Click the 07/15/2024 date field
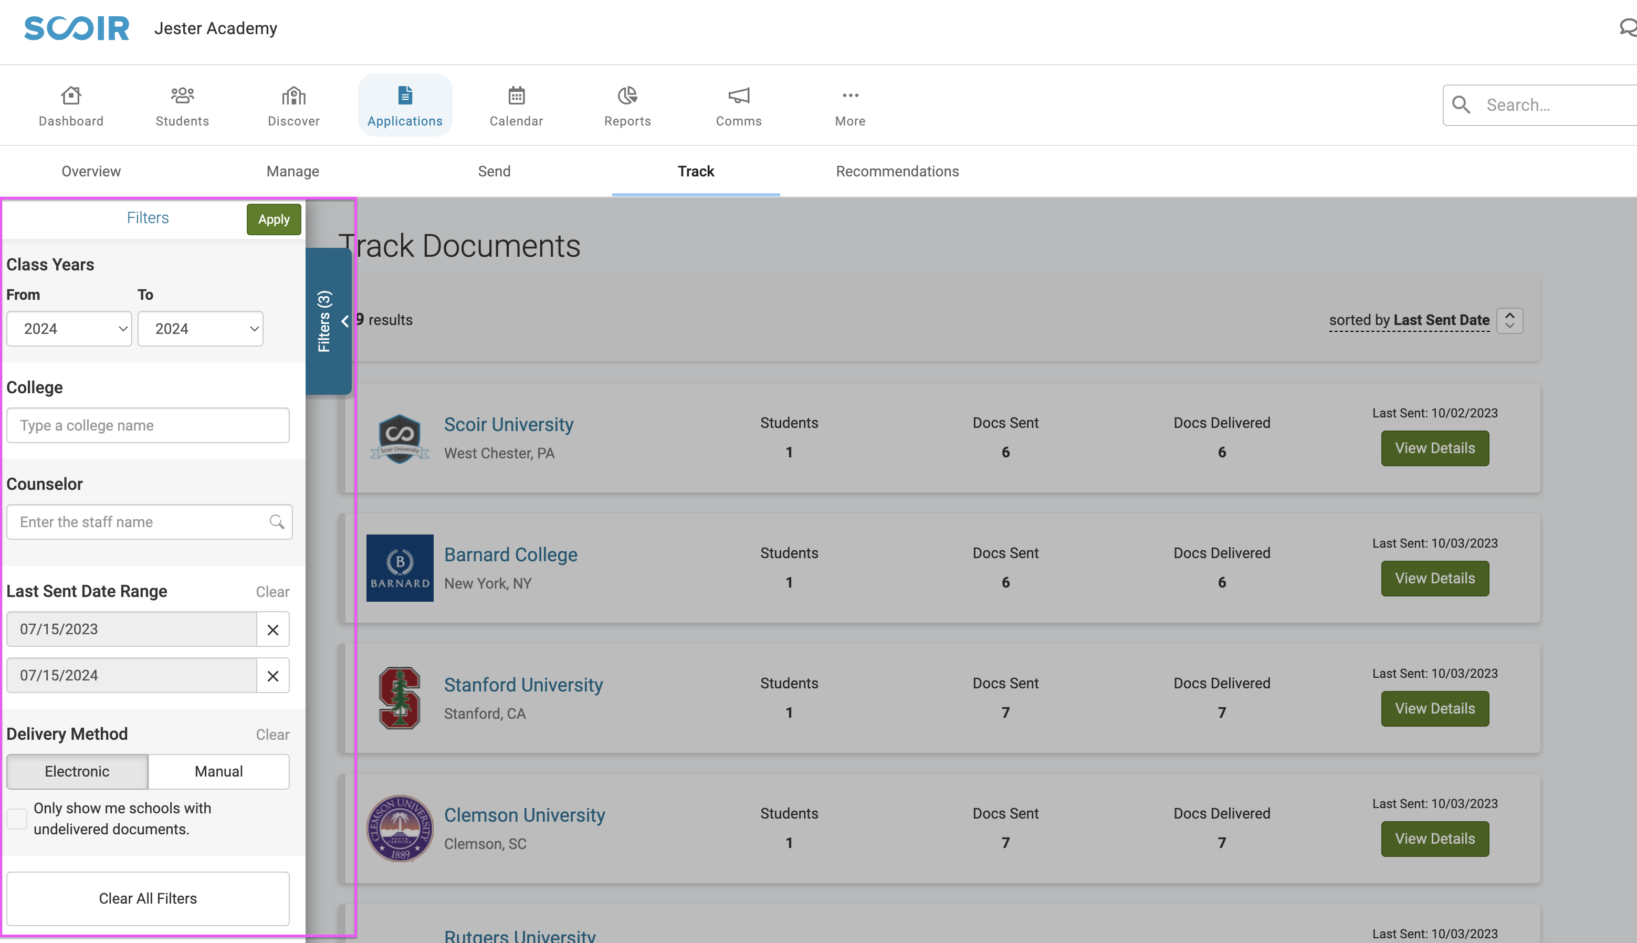The width and height of the screenshot is (1637, 943). coord(132,676)
